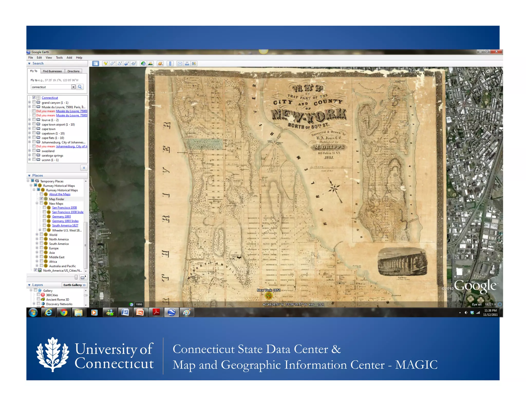Open the About the Maps link
This screenshot has width=526, height=406.
pos(60,194)
